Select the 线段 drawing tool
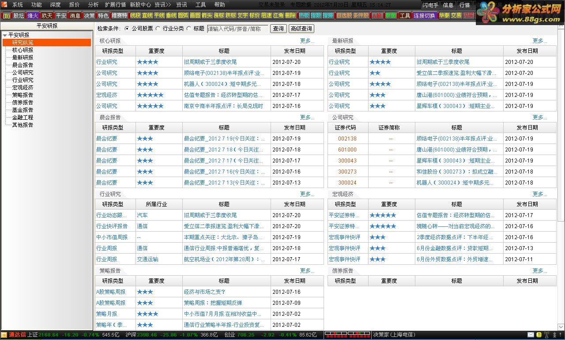 (135, 15)
